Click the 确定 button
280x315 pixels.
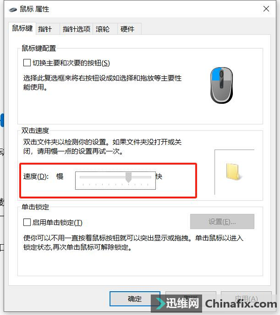pyautogui.click(x=135, y=299)
